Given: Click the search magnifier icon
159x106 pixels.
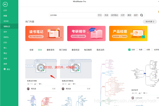Looking at the screenshot, I should [x=141, y=15].
